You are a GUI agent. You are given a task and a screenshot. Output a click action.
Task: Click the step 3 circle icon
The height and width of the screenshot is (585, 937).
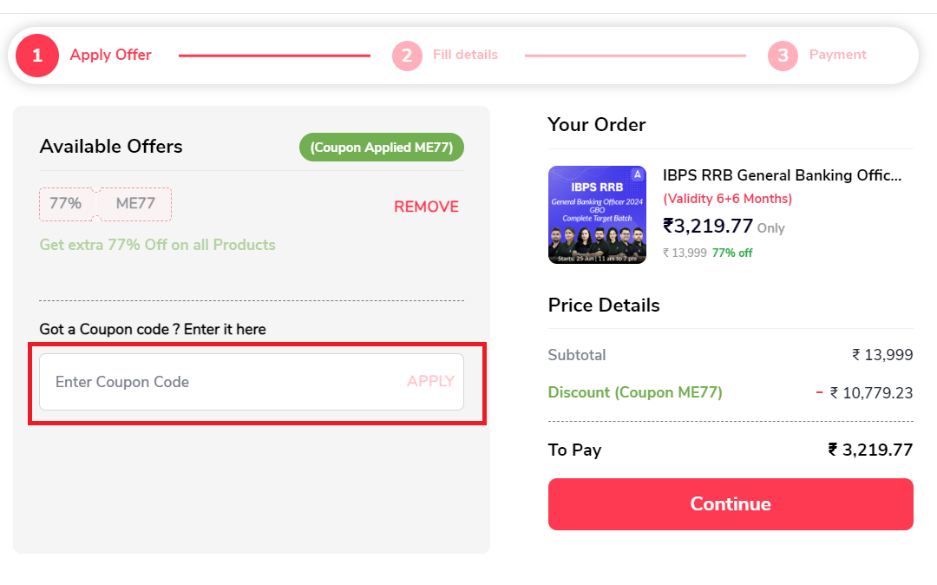pos(783,56)
